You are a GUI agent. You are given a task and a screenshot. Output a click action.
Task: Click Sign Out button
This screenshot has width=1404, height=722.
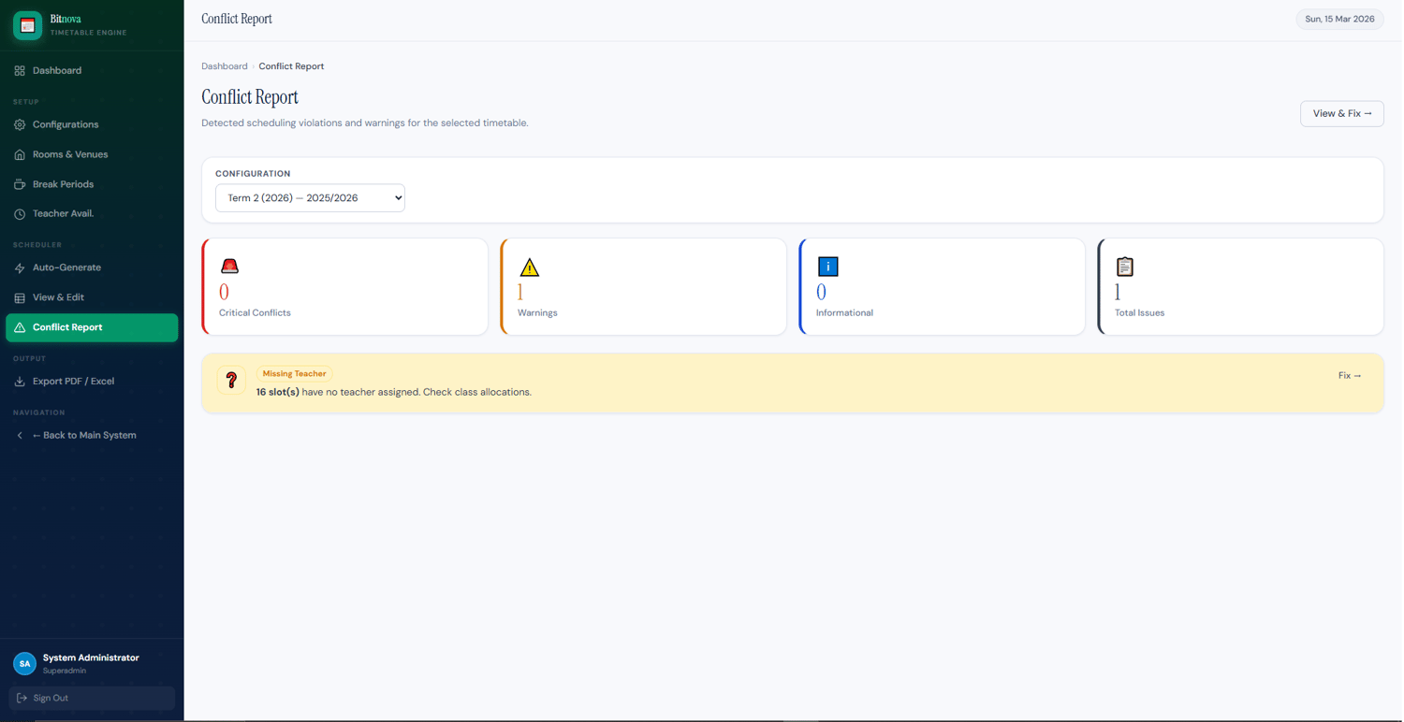point(92,698)
